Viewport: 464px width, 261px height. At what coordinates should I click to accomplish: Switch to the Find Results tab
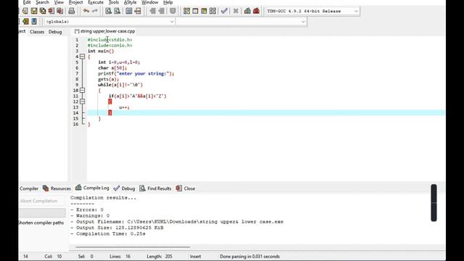tap(155, 188)
